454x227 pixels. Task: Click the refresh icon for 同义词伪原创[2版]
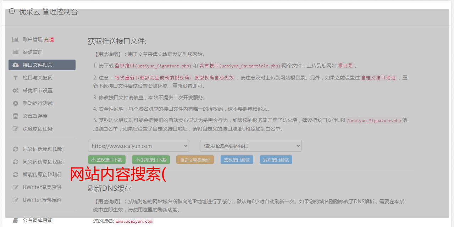coord(16,162)
